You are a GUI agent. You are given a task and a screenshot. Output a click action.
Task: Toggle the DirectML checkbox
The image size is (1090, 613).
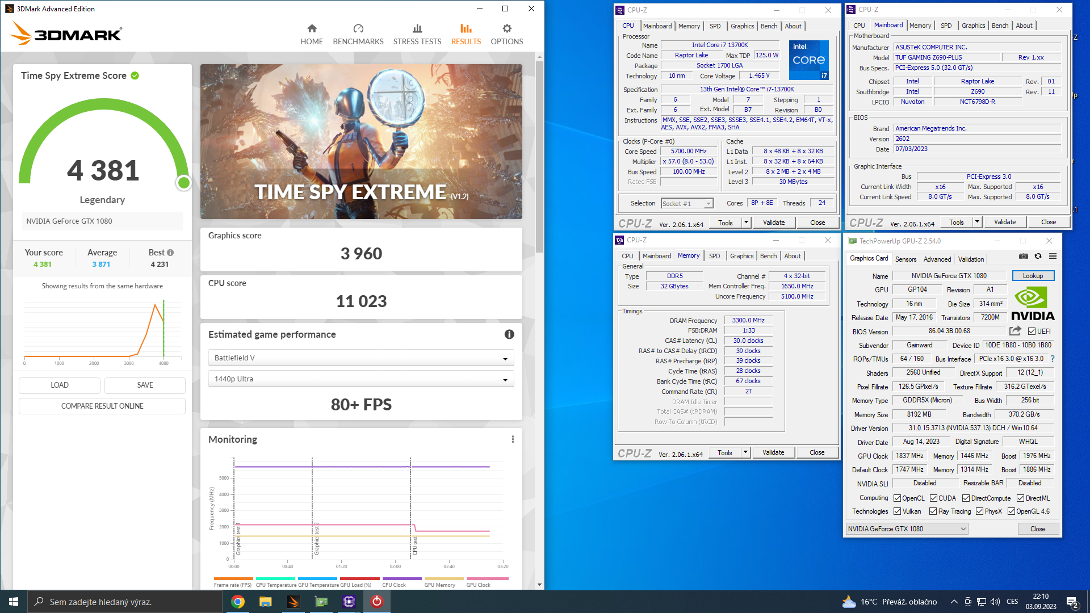tap(1021, 498)
